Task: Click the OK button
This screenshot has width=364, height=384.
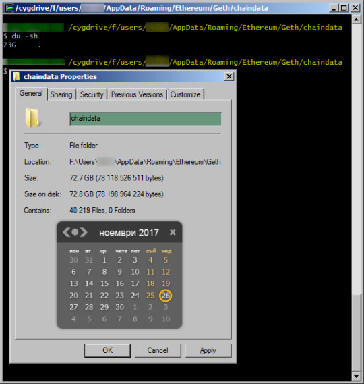Action: pyautogui.click(x=108, y=350)
